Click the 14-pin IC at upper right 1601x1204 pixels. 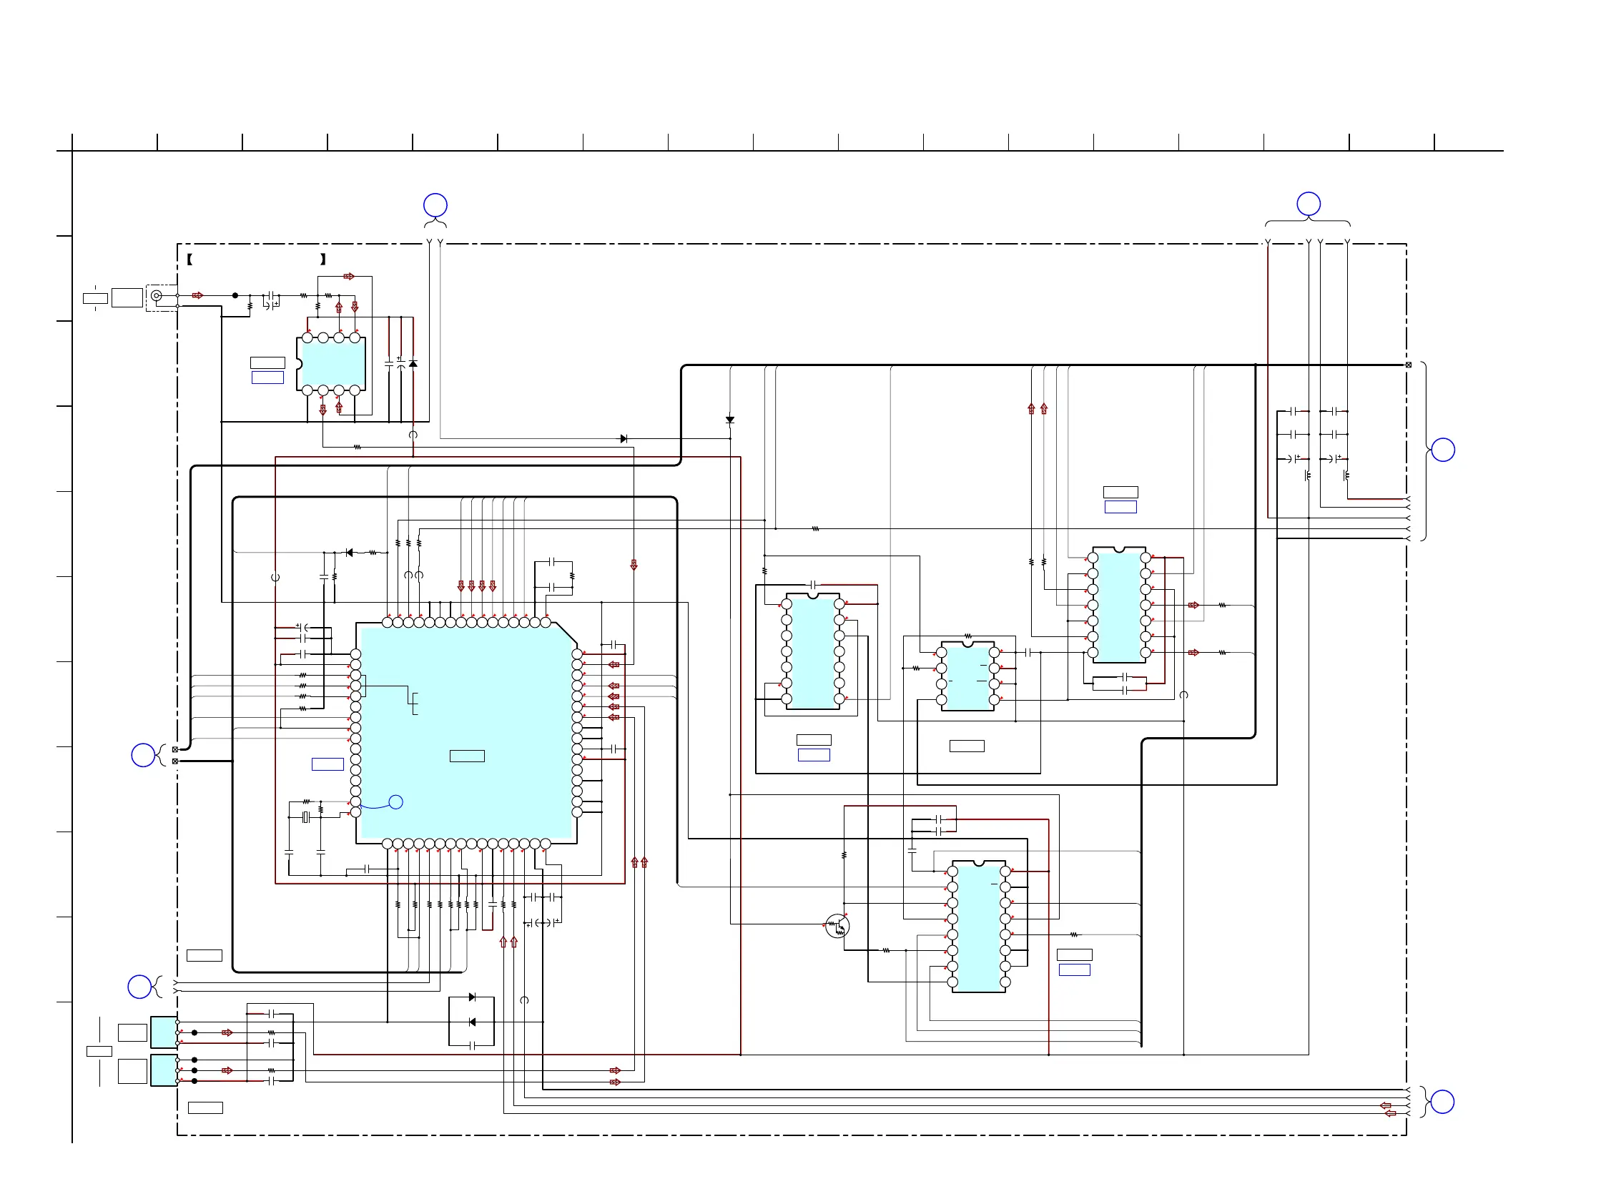(x=1119, y=606)
